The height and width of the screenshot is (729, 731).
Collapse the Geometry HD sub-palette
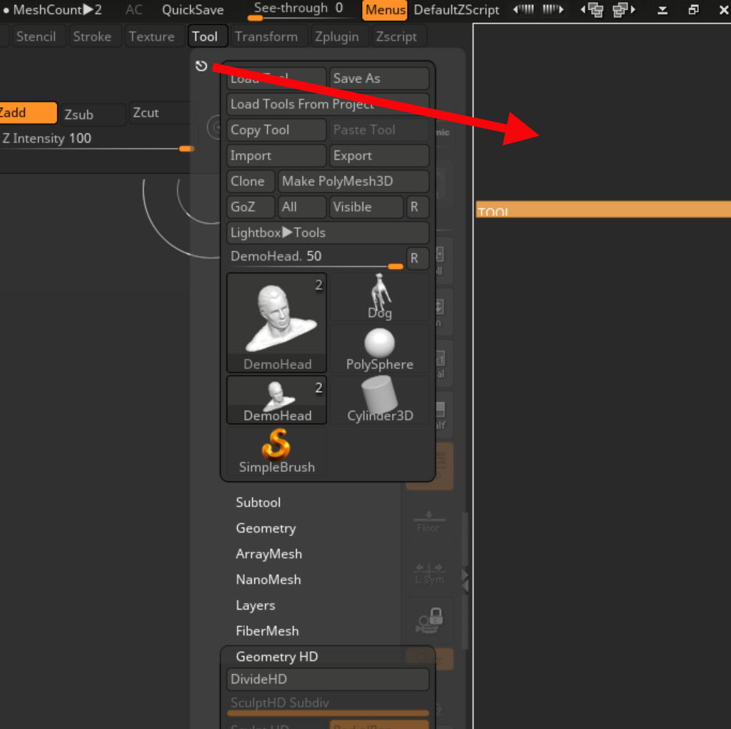click(277, 656)
